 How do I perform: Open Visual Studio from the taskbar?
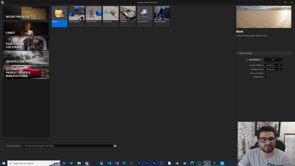pos(117,163)
